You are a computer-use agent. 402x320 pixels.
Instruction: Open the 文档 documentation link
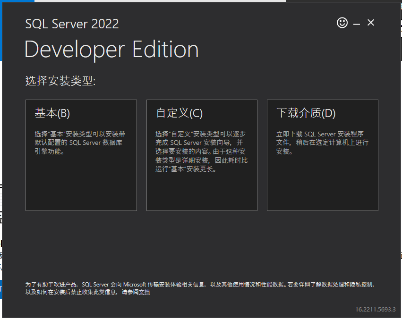point(145,292)
